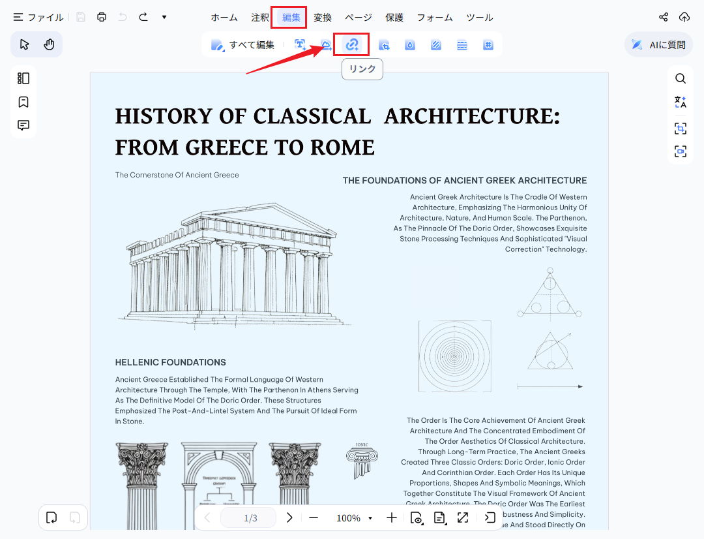The width and height of the screenshot is (704, 539).
Task: Click the HELLENIC FOUNDATIONS heading
Action: click(x=171, y=362)
